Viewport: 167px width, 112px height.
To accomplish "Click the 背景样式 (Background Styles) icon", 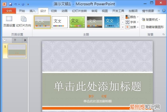I will 143,19.
